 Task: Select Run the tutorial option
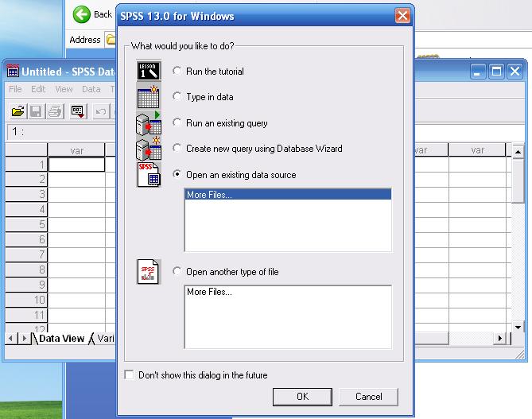177,71
